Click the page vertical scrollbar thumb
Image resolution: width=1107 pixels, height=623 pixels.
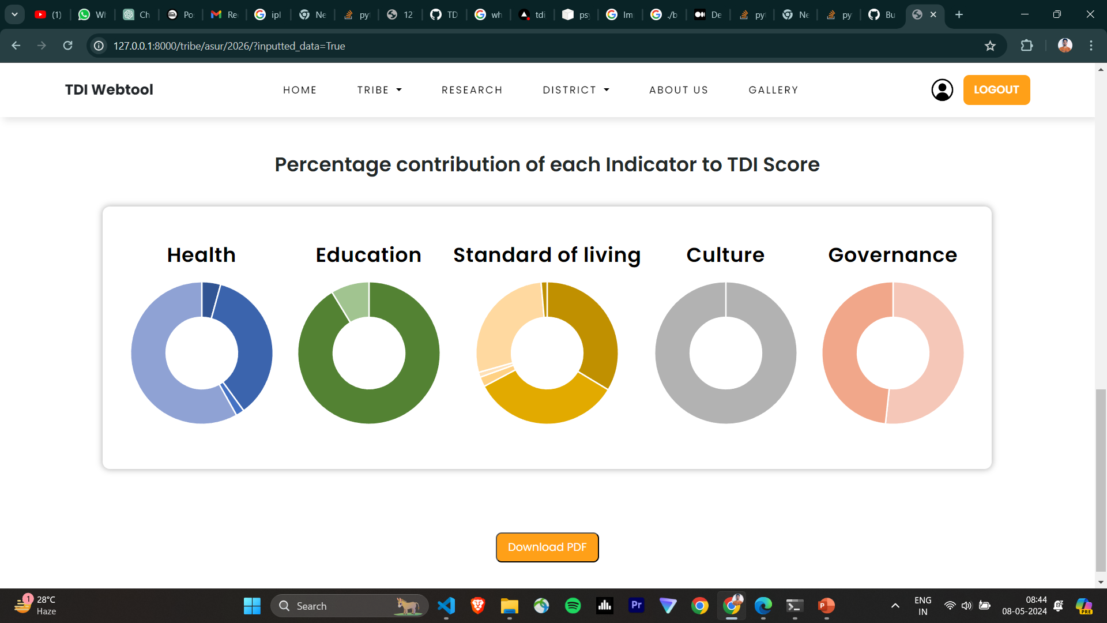click(1101, 479)
